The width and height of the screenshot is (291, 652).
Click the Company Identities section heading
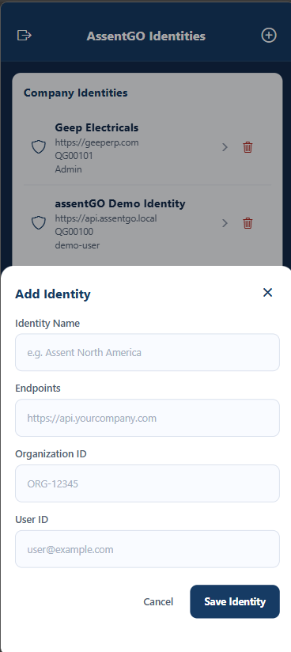point(76,93)
